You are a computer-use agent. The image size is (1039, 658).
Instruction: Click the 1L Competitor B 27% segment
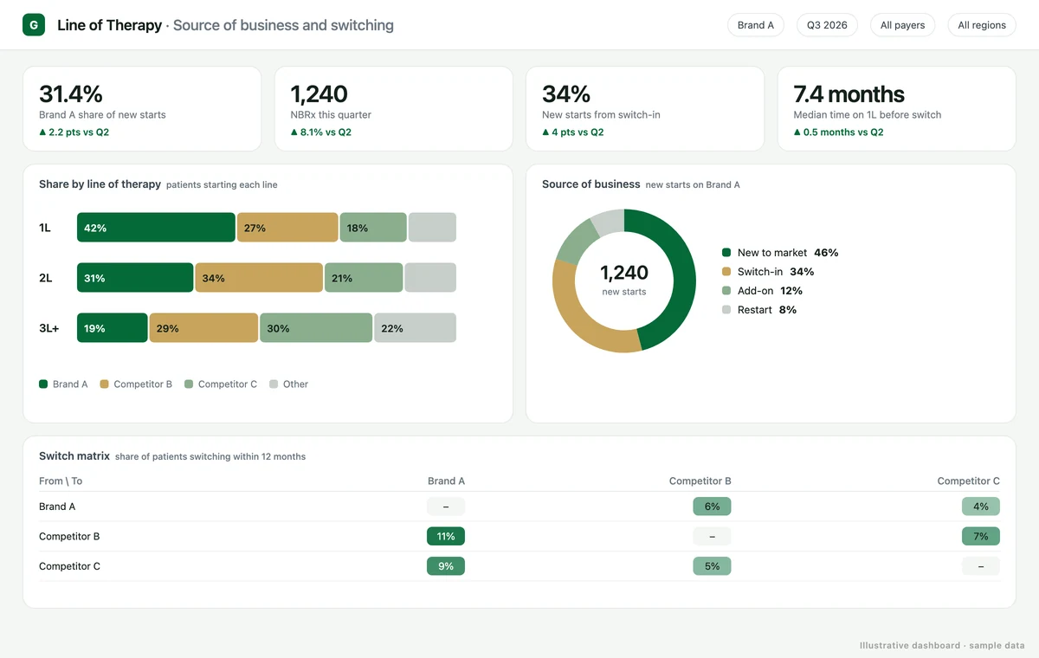(x=287, y=228)
